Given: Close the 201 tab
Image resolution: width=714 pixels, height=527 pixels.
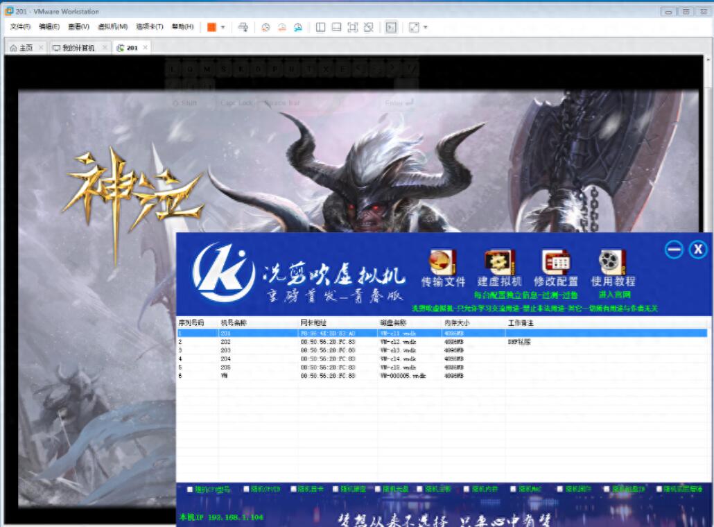Looking at the screenshot, I should pyautogui.click(x=146, y=47).
